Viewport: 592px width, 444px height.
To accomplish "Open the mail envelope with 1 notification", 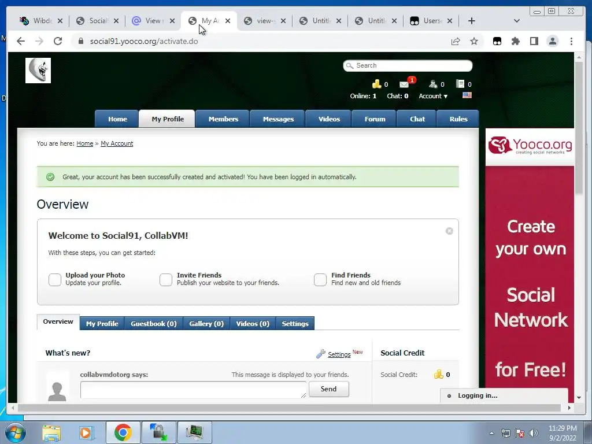I will 405,84.
